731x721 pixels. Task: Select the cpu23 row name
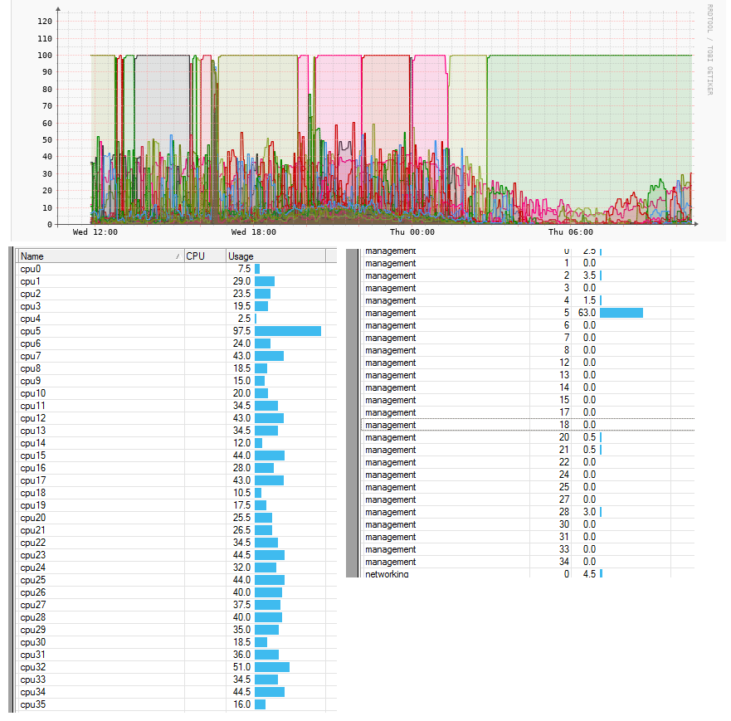coord(33,556)
